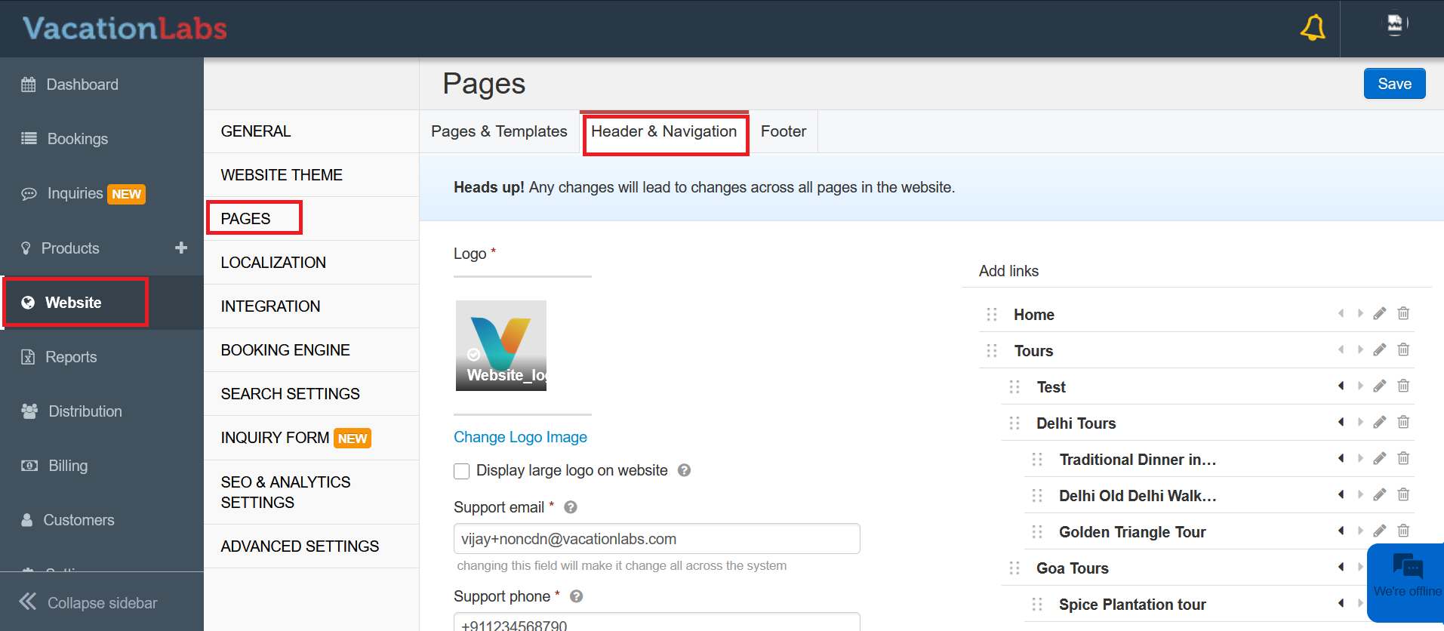Outdent Golden Triangle Tour with left arrow

coord(1341,531)
